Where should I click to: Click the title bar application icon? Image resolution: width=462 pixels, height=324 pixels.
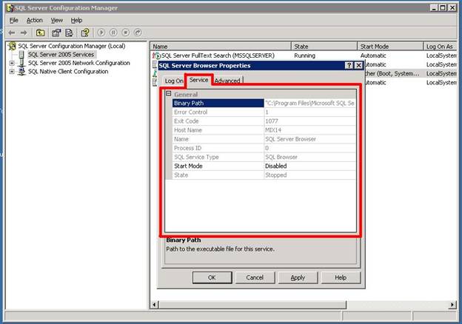[10, 8]
